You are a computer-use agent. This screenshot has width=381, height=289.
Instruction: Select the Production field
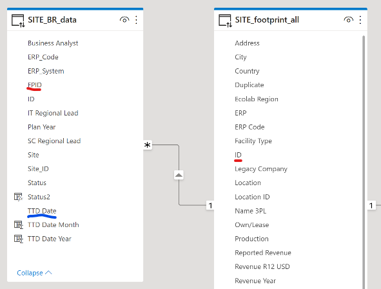[x=251, y=239]
